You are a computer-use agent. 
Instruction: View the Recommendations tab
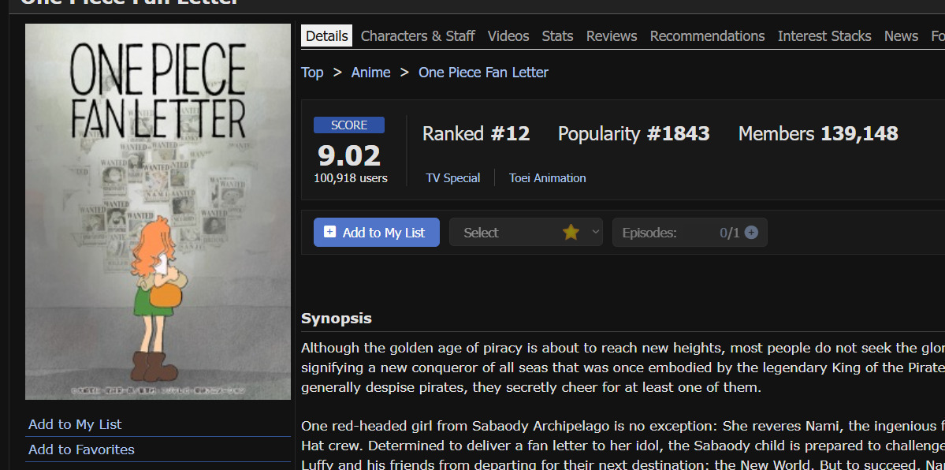tap(707, 36)
